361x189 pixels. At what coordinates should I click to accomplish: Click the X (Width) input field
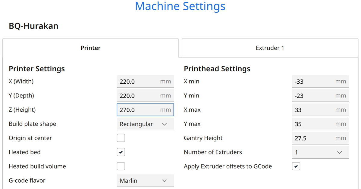point(139,82)
